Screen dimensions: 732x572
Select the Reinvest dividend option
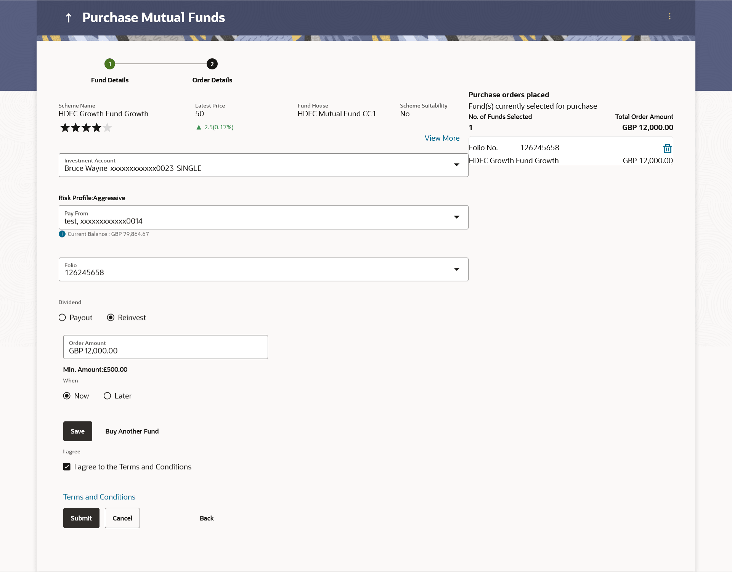tap(111, 318)
